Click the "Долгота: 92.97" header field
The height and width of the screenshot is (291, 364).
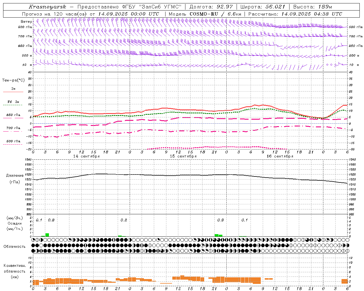pos(211,7)
